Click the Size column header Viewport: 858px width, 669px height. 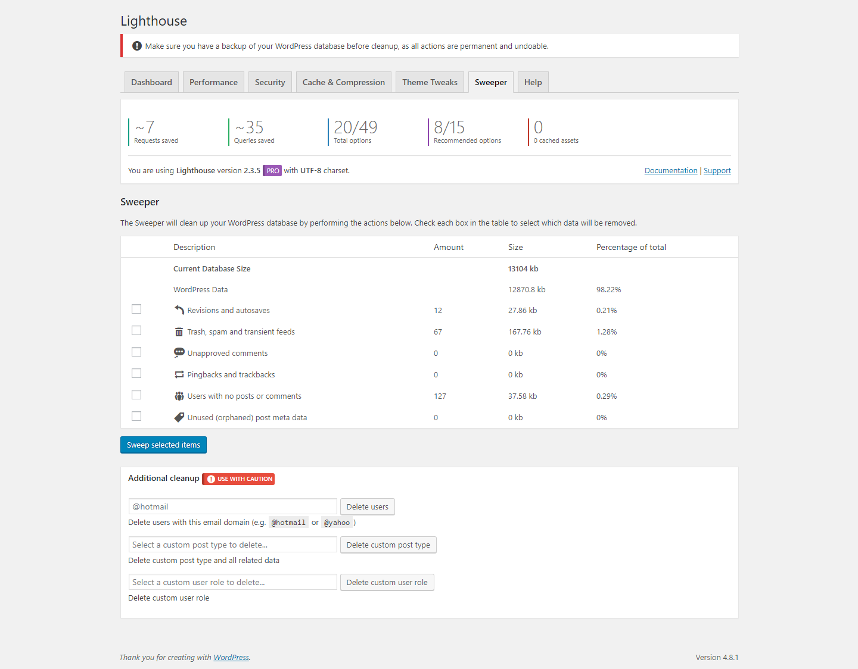click(x=515, y=248)
